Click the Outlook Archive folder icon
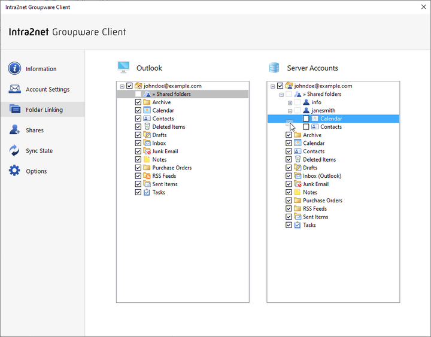The width and height of the screenshot is (431, 337). coord(147,102)
